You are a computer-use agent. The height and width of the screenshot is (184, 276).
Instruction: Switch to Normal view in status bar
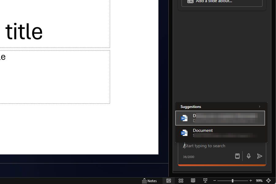pyautogui.click(x=169, y=181)
